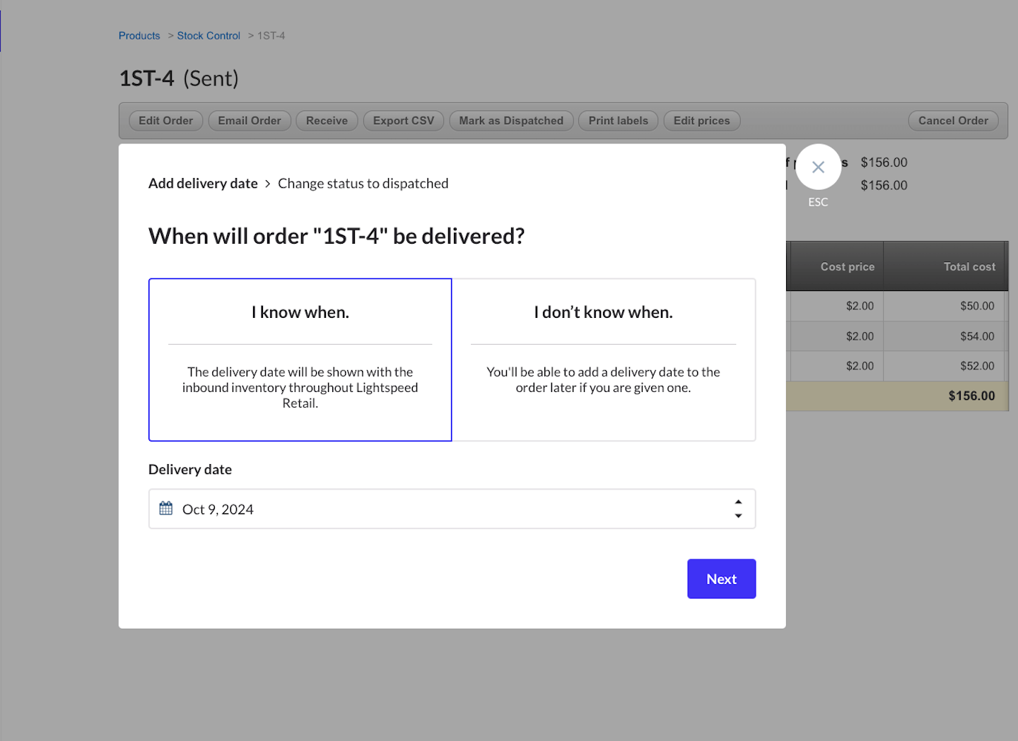Select the "I know when." option

(300, 360)
